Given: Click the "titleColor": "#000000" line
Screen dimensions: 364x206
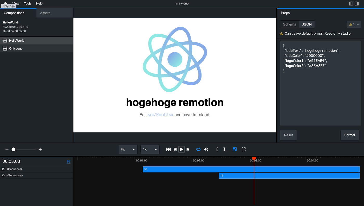Looking at the screenshot, I should 304,56.
